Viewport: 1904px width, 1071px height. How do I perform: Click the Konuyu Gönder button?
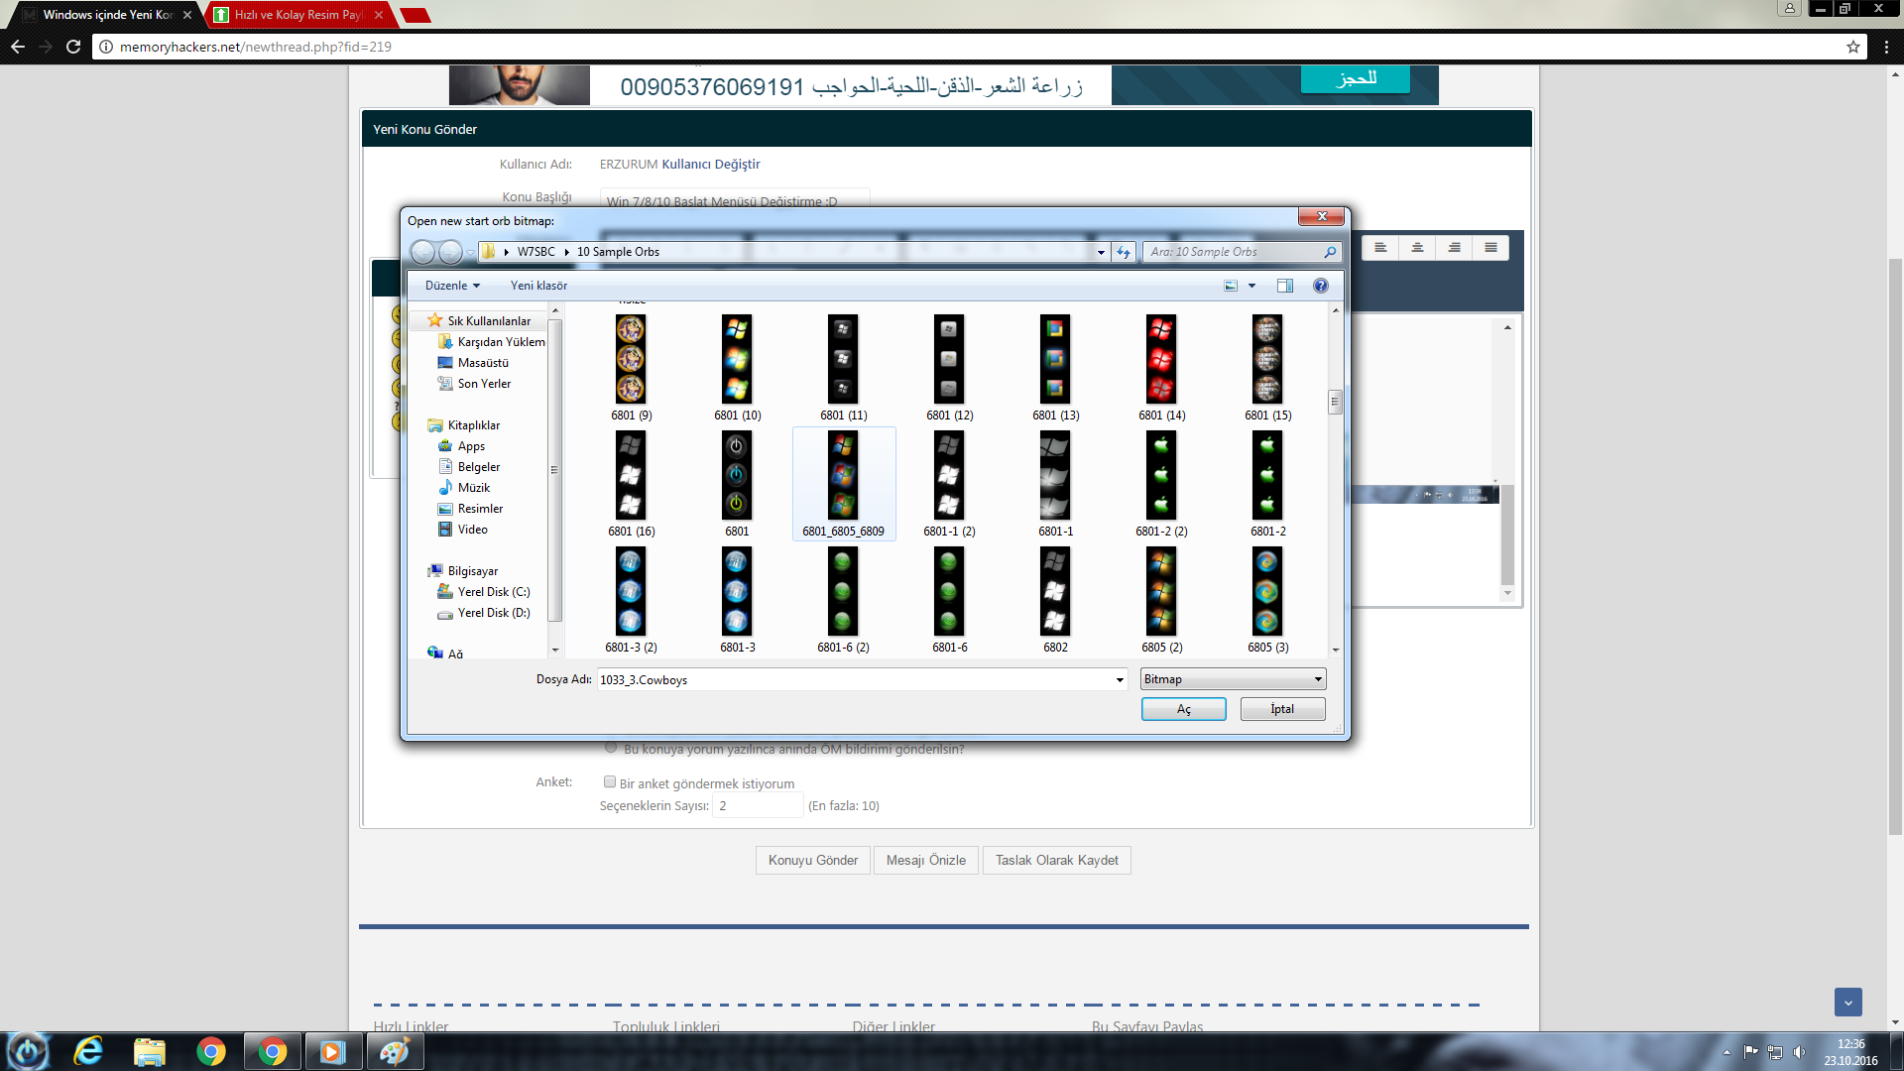pos(813,860)
